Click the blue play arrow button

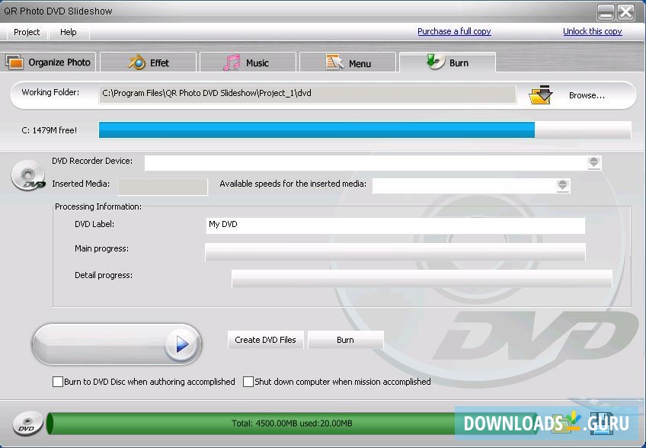181,344
